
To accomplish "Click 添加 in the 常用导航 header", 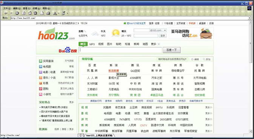I will pos(207,59).
